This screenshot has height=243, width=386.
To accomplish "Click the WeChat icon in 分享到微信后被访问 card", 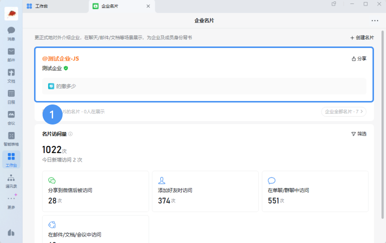I will [52, 180].
